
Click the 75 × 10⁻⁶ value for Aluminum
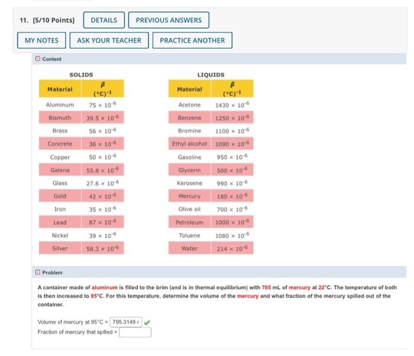pyautogui.click(x=102, y=105)
